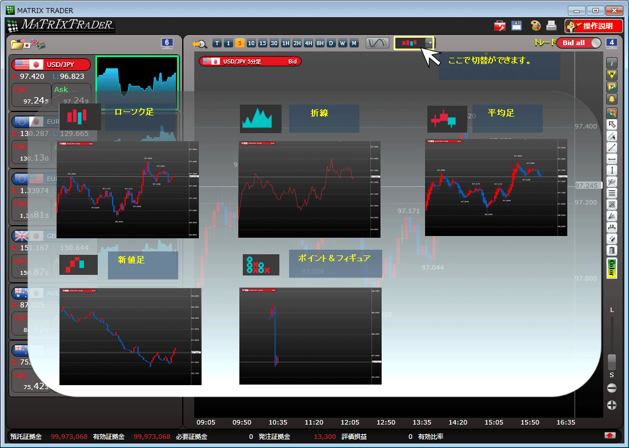Select the 10 minute timeframe

click(x=251, y=43)
